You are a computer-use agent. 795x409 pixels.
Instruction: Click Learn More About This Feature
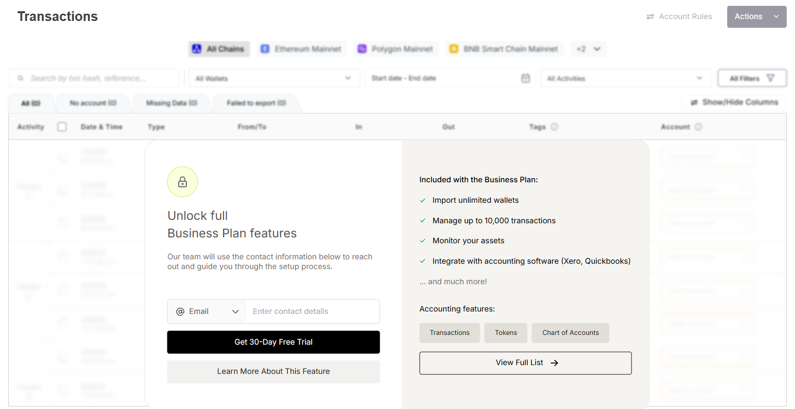273,371
